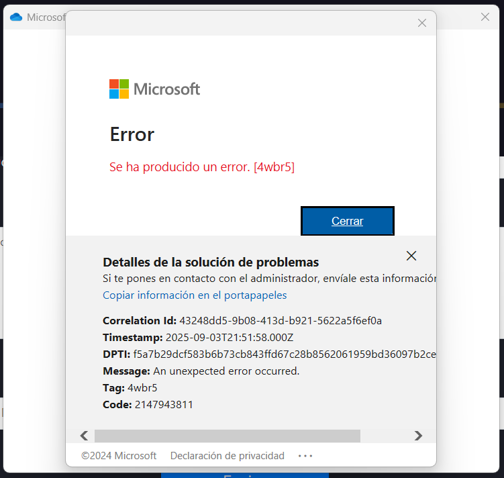Click the Microsoft four-square logo
The image size is (504, 478).
click(x=119, y=89)
